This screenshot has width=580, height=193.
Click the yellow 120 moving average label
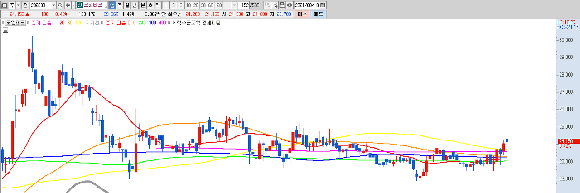pyautogui.click(x=78, y=23)
